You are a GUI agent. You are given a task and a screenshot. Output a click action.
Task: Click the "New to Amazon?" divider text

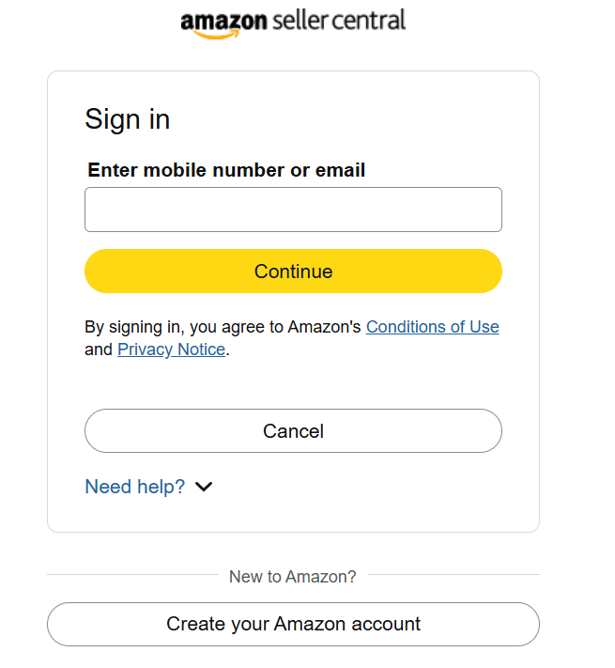click(293, 576)
